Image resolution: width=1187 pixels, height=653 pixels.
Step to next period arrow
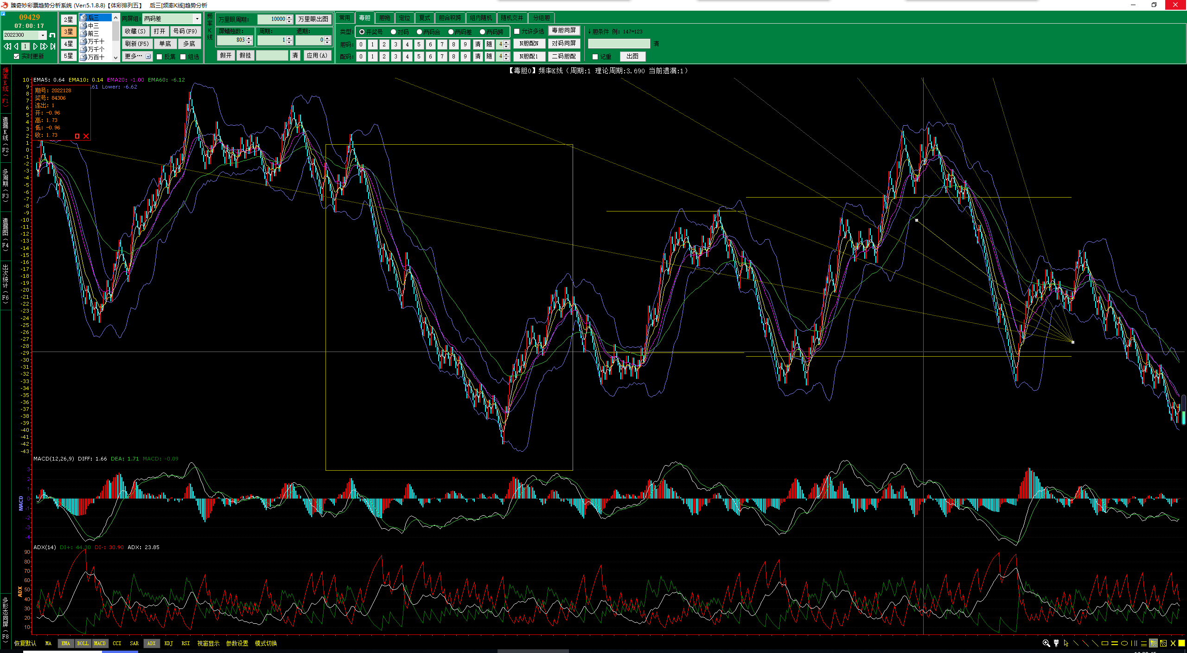pos(35,46)
